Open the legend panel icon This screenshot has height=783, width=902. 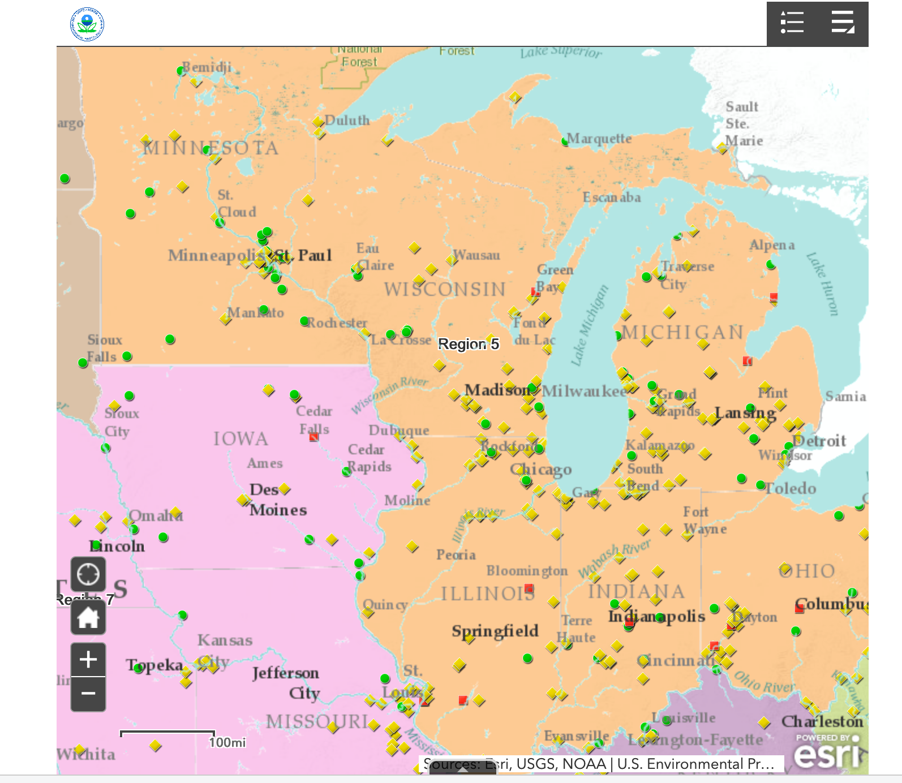[792, 23]
